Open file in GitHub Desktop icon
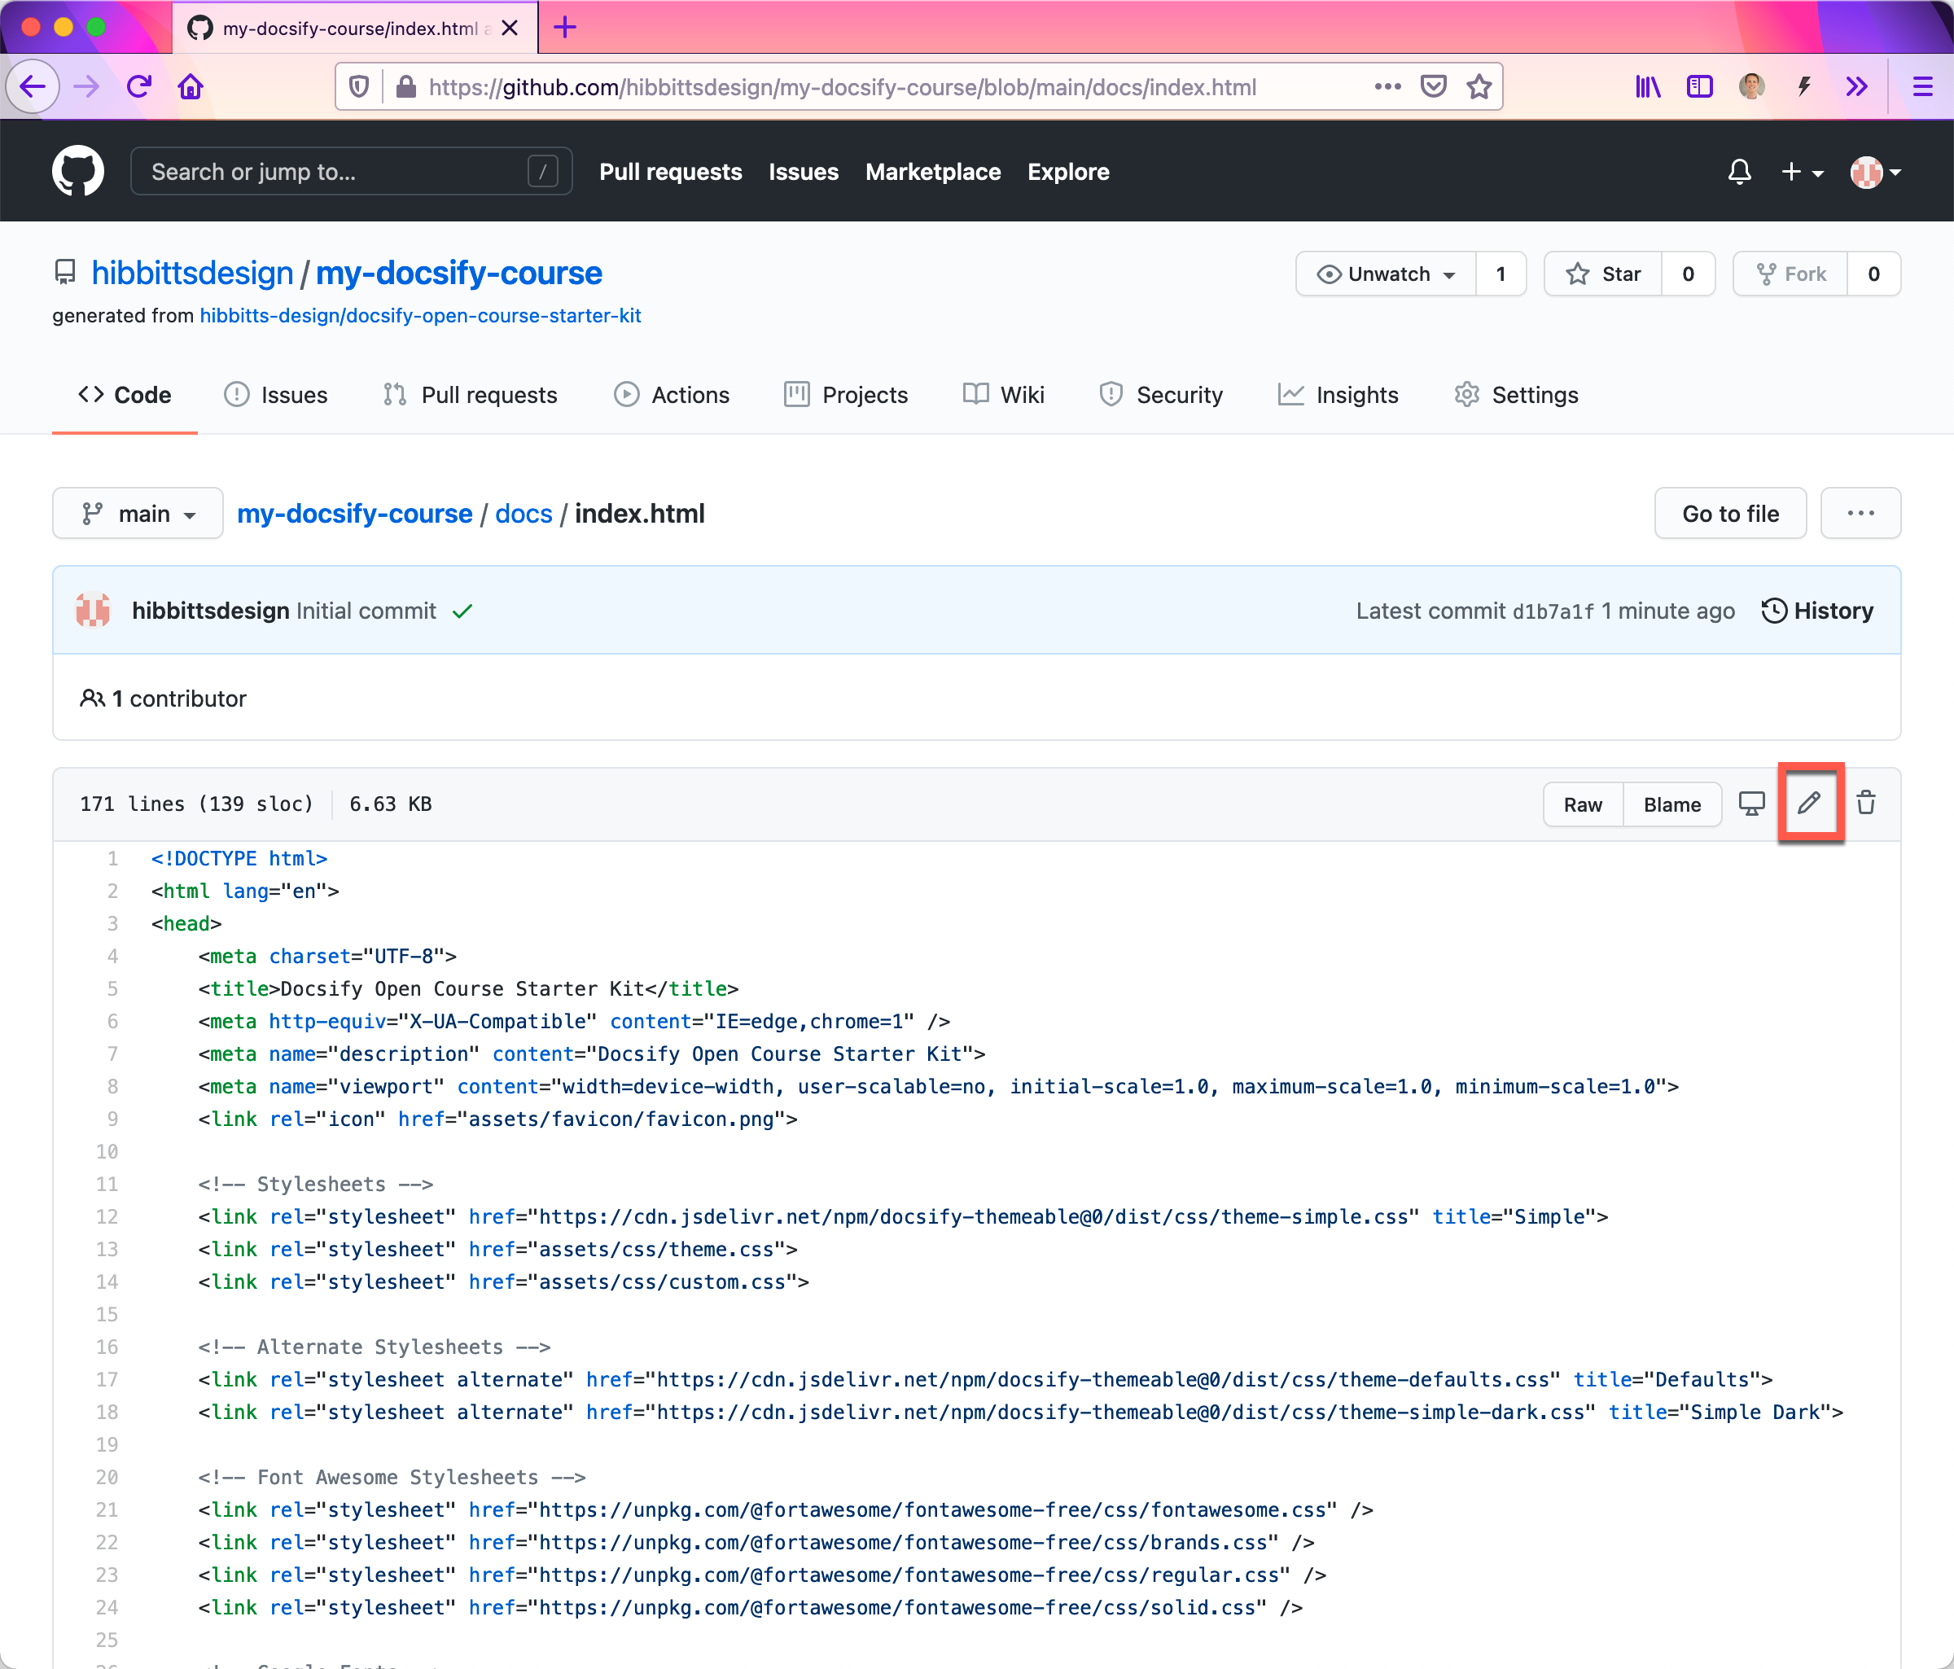 (1751, 804)
